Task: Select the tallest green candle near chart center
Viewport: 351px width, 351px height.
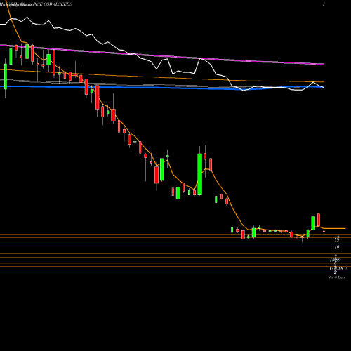Action: pyautogui.click(x=199, y=174)
